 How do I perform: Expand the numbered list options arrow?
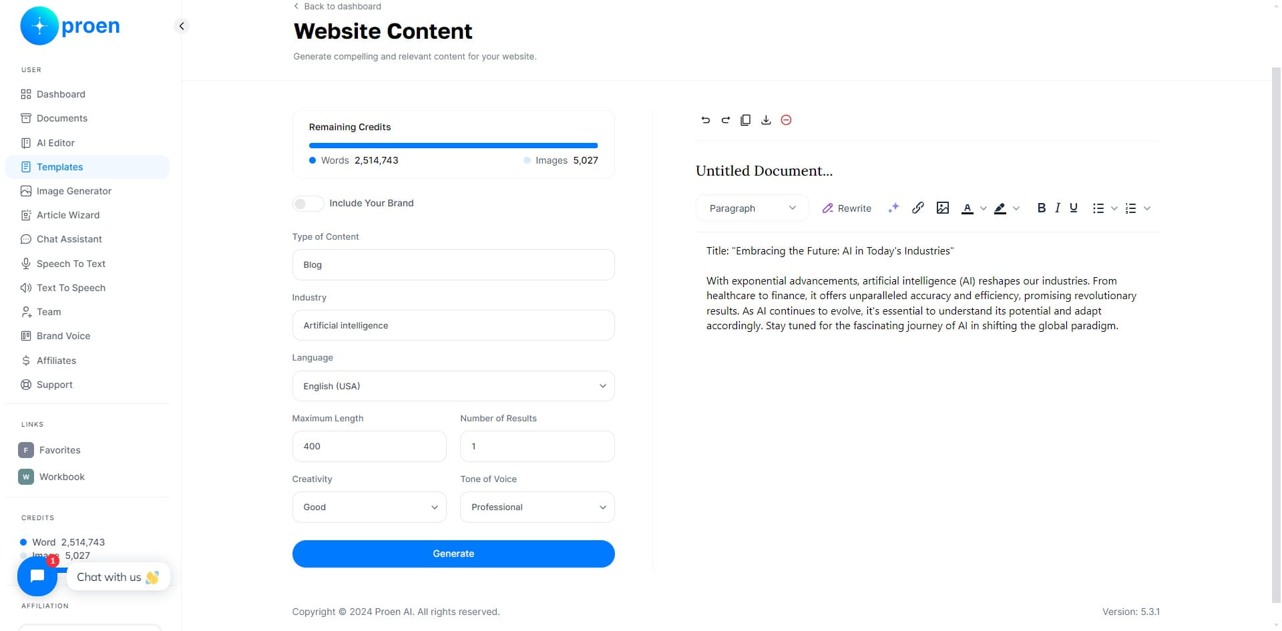tap(1147, 208)
